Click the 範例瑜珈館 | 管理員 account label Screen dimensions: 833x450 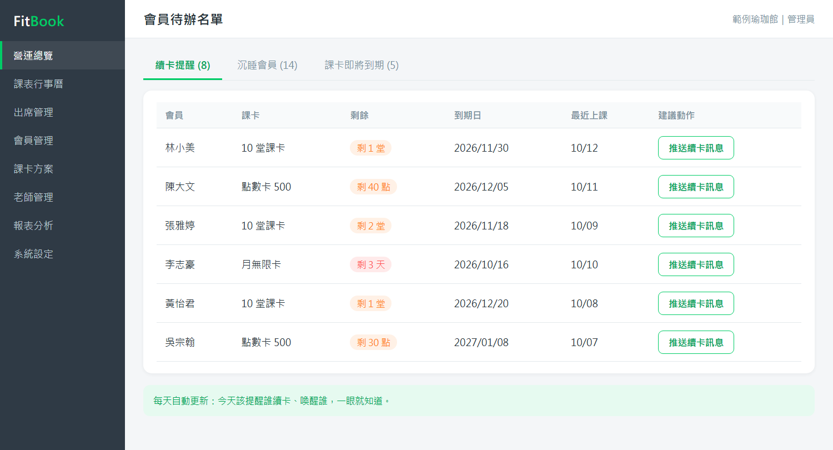774,19
